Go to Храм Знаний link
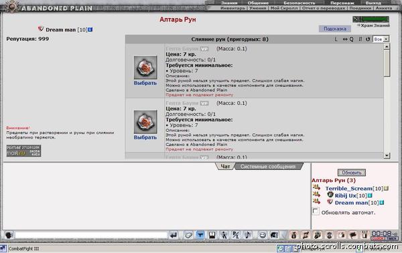Viewport: 402px width, 253px height. 375,25
